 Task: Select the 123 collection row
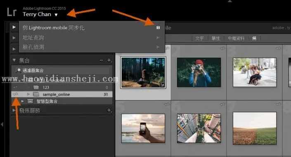tap(62, 87)
